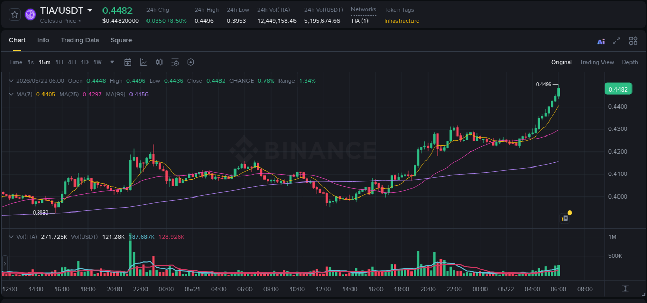Switch to Trading View chart
The width and height of the screenshot is (647, 303).
tap(597, 62)
